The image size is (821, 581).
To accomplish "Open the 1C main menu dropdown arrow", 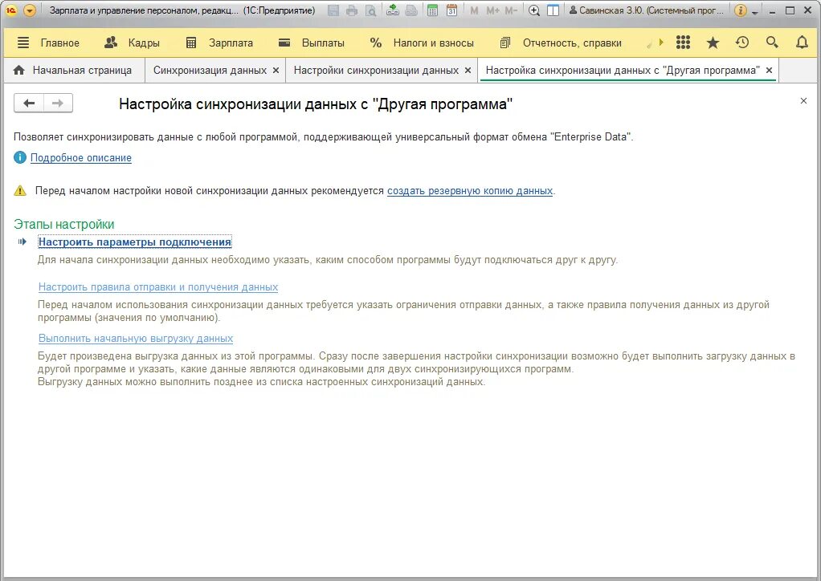I will point(30,10).
